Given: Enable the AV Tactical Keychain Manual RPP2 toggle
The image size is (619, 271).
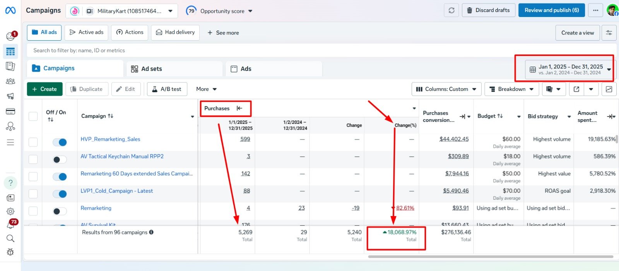Looking at the screenshot, I should pyautogui.click(x=60, y=160).
